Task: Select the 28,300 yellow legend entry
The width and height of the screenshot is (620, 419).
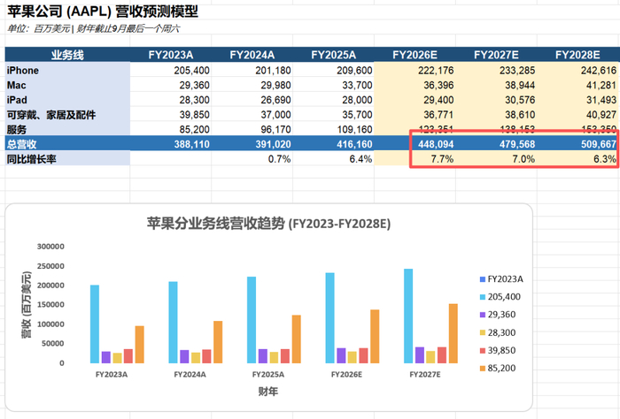Action: [x=498, y=332]
